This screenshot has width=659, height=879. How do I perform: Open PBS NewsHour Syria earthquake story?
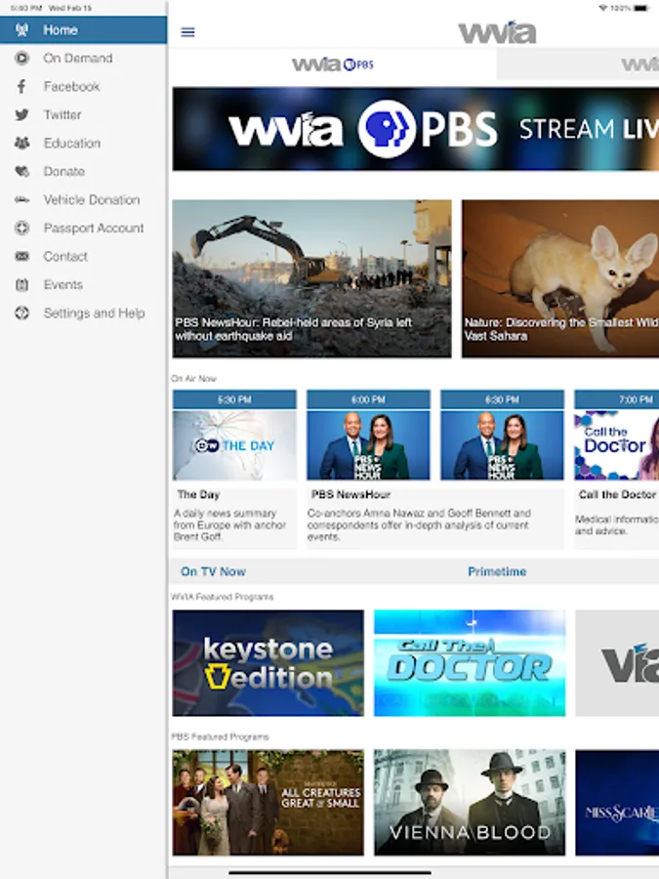[x=311, y=278]
